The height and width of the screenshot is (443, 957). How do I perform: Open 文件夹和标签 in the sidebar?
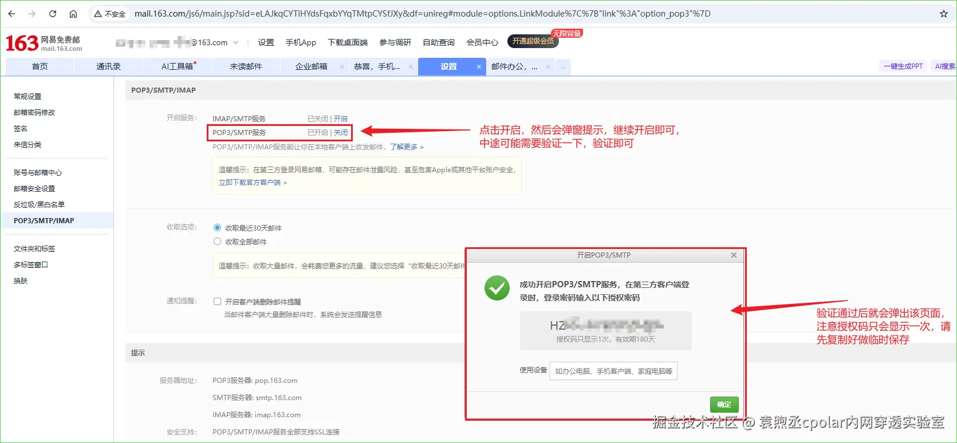pyautogui.click(x=34, y=248)
